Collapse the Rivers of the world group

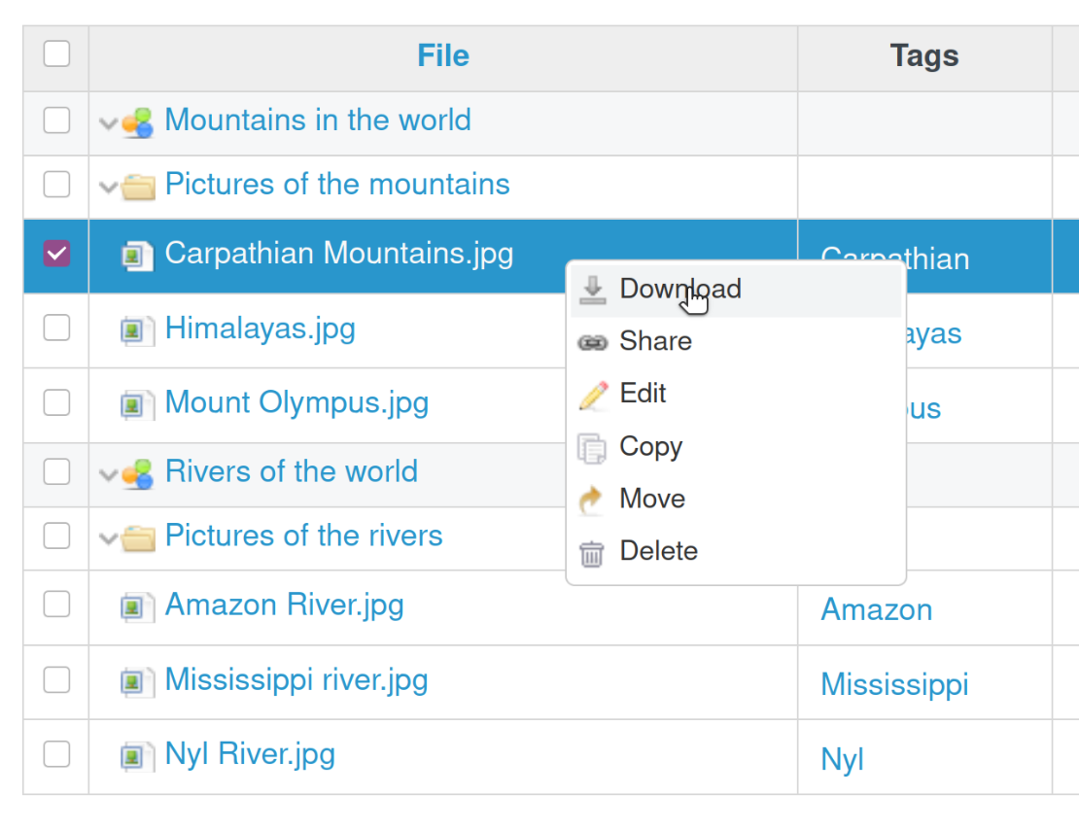click(x=107, y=475)
